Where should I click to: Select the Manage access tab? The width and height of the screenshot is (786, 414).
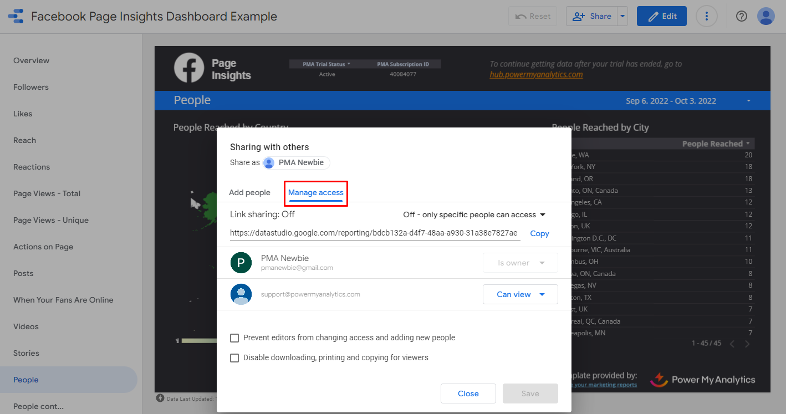(315, 192)
